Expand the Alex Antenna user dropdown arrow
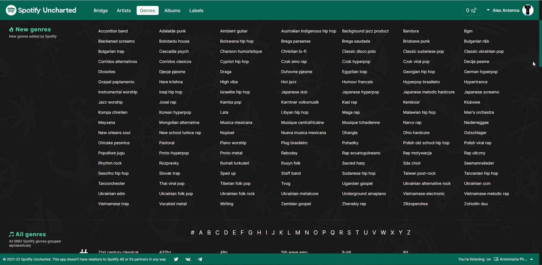Viewport: 542px width, 265px height. [488, 10]
